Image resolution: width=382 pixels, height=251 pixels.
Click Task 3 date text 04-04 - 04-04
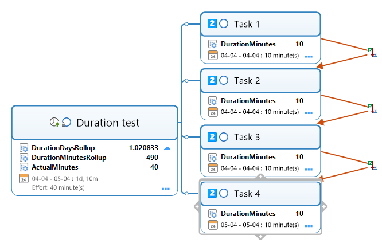click(240, 168)
